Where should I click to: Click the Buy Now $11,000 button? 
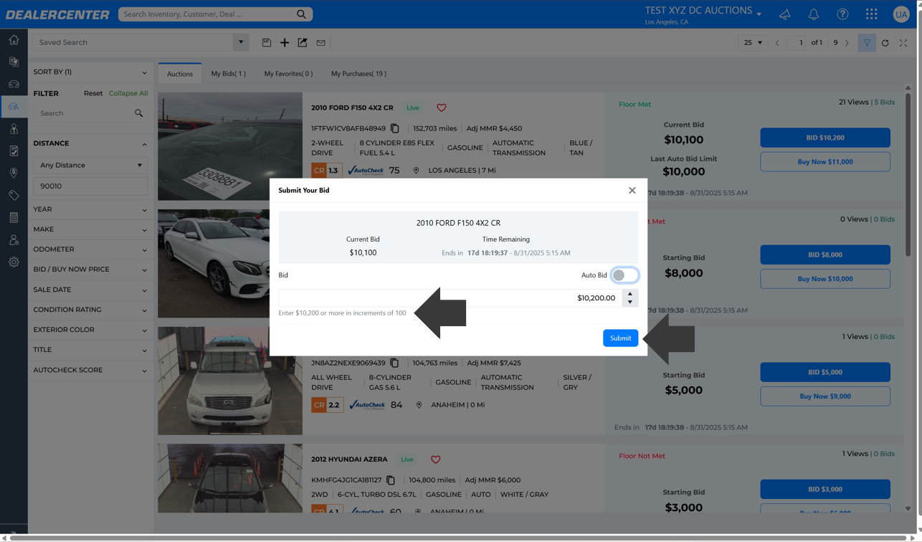[x=825, y=162]
